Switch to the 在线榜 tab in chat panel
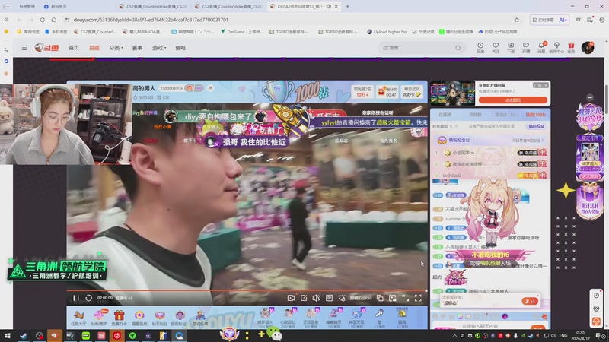609x342 pixels. click(445, 115)
